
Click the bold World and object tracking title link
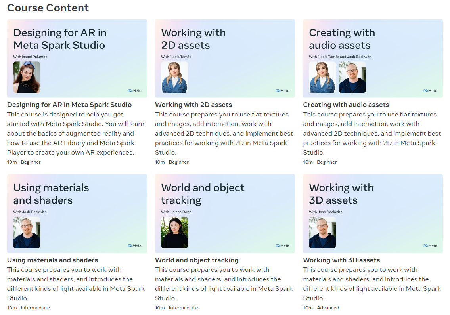pyautogui.click(x=197, y=260)
